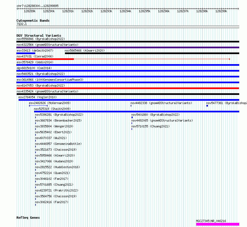Click the 128299k ruler position
This screenshot has height=227, width=247.
click(221, 11)
